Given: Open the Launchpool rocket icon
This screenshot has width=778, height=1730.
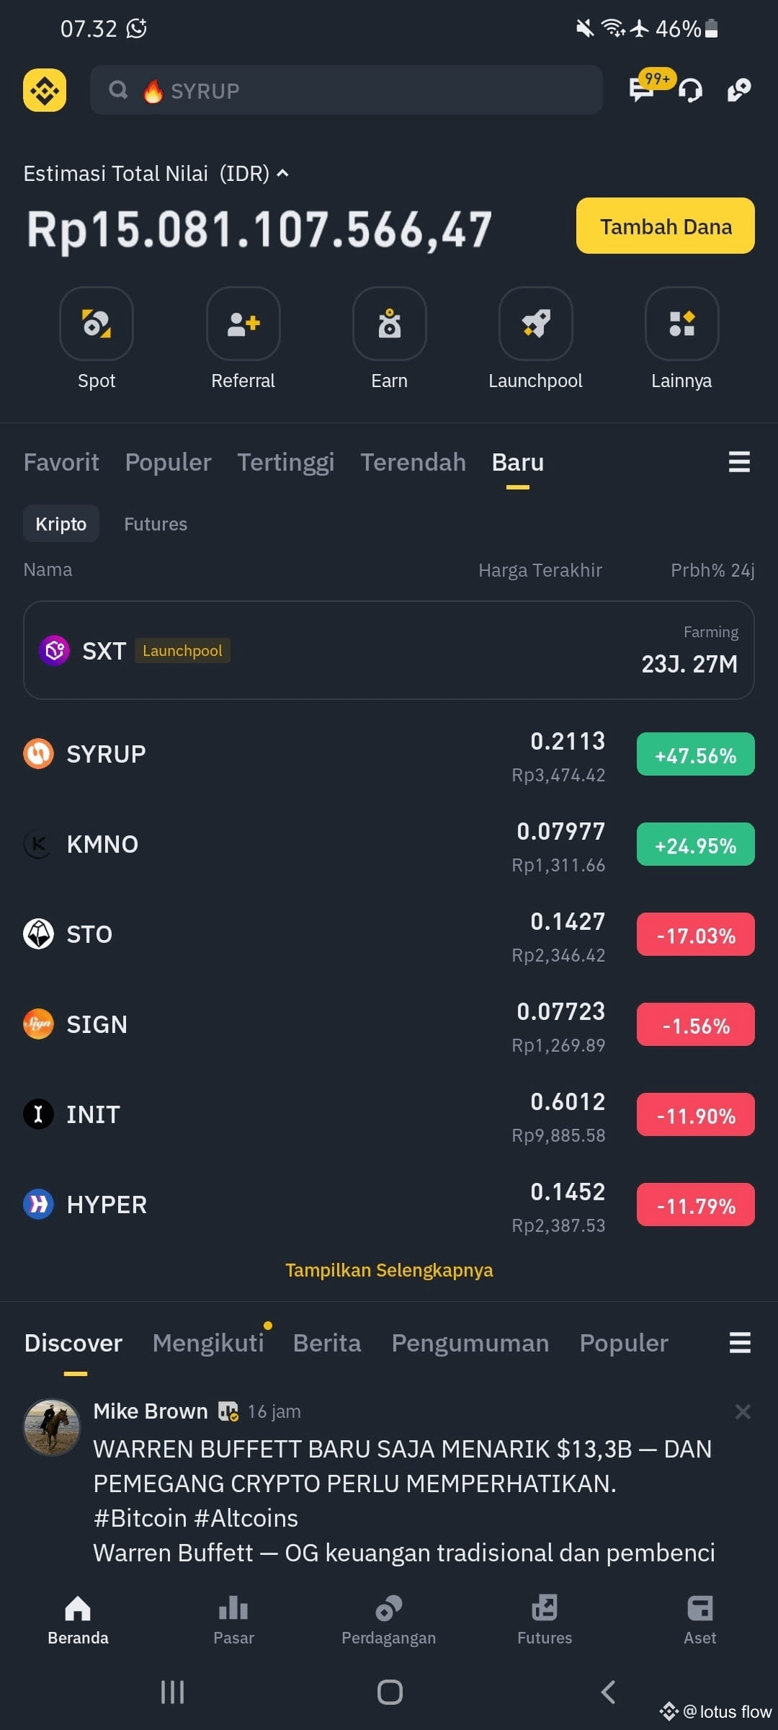Looking at the screenshot, I should [535, 324].
